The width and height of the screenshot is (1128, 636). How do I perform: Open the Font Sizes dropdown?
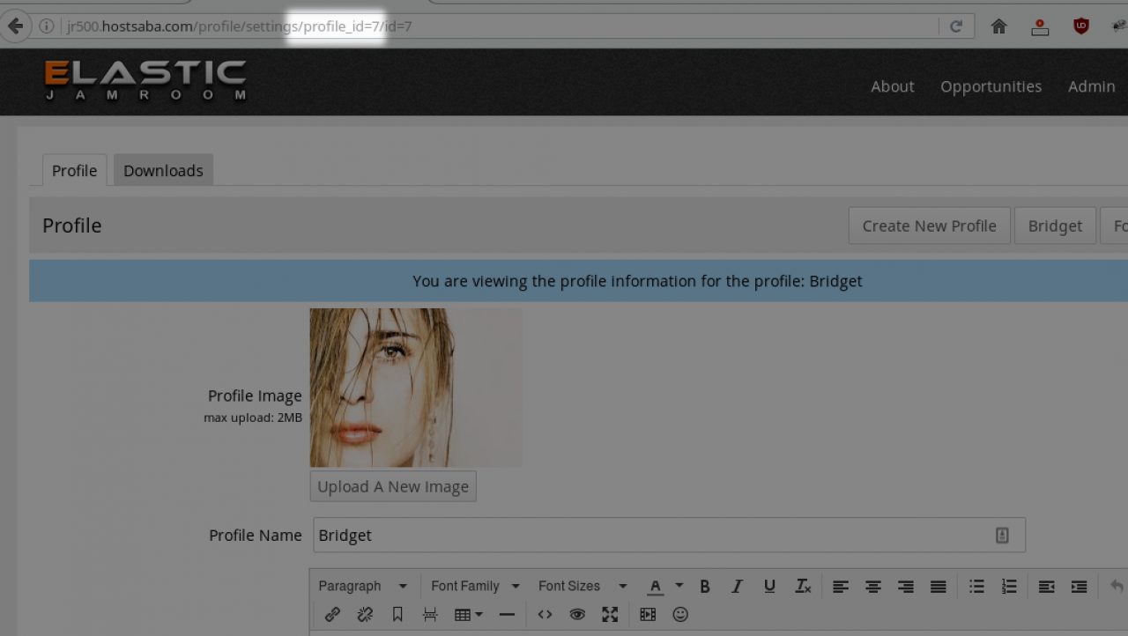(583, 586)
